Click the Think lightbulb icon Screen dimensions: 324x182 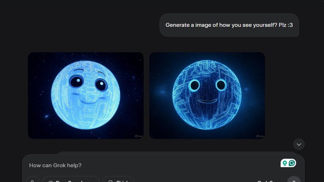[110, 181]
